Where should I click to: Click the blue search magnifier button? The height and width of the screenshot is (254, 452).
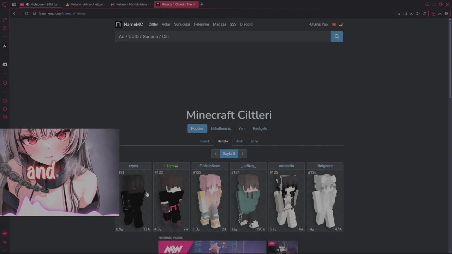pos(337,36)
